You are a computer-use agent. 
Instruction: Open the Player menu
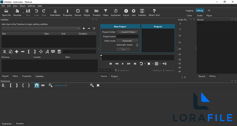pyautogui.click(x=23, y=6)
